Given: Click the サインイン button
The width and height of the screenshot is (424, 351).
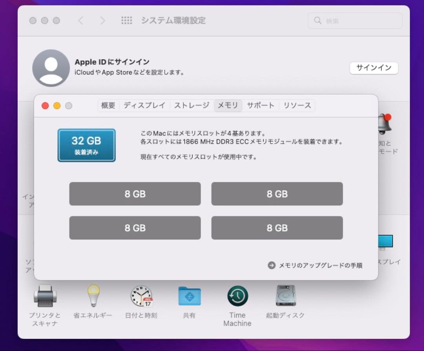Looking at the screenshot, I should coord(373,68).
